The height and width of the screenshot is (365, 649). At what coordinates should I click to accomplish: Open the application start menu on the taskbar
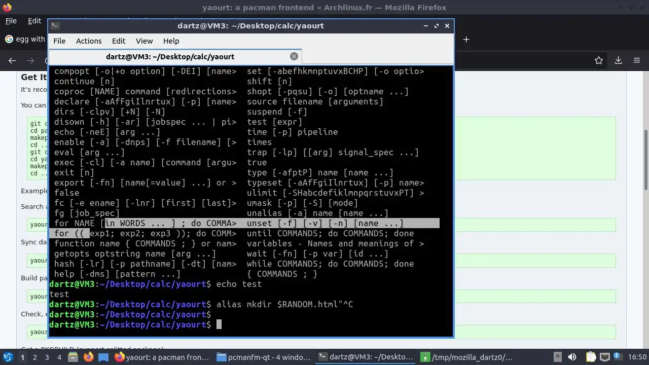pyautogui.click(x=8, y=357)
